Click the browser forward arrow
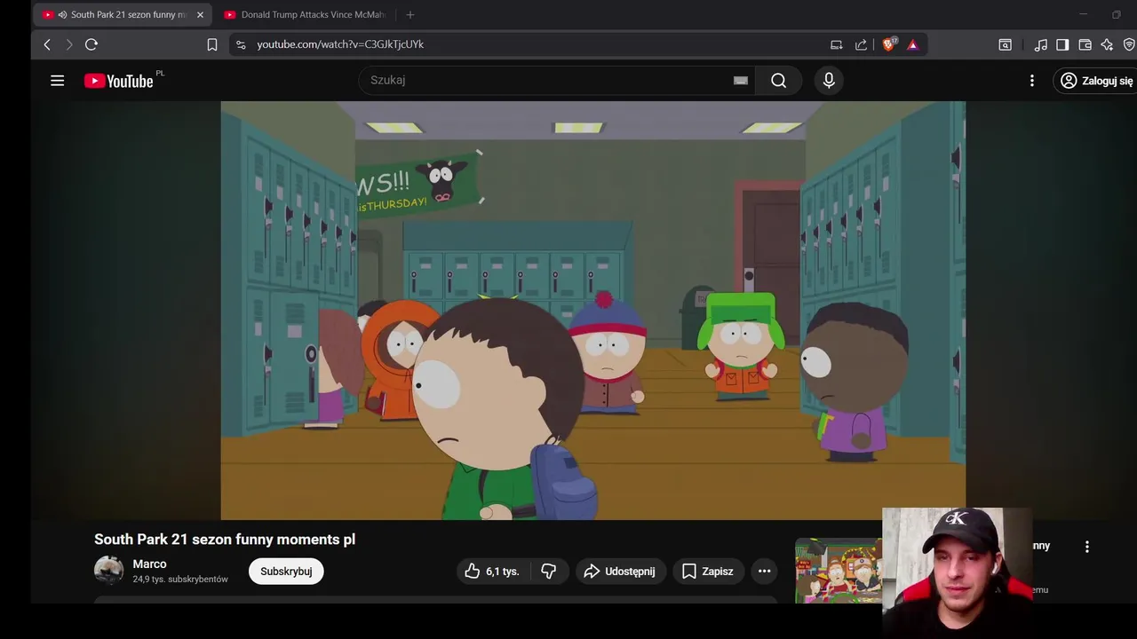The image size is (1137, 639). [69, 44]
